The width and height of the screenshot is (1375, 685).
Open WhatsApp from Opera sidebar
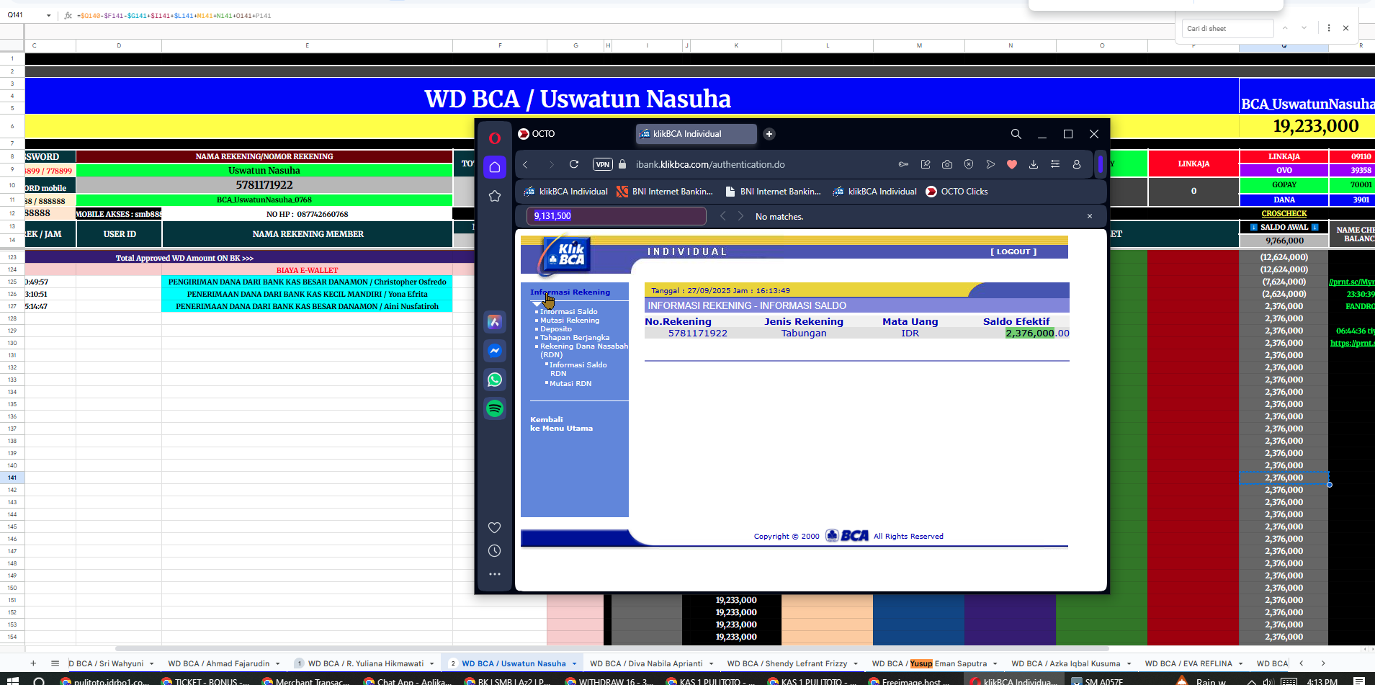point(495,380)
